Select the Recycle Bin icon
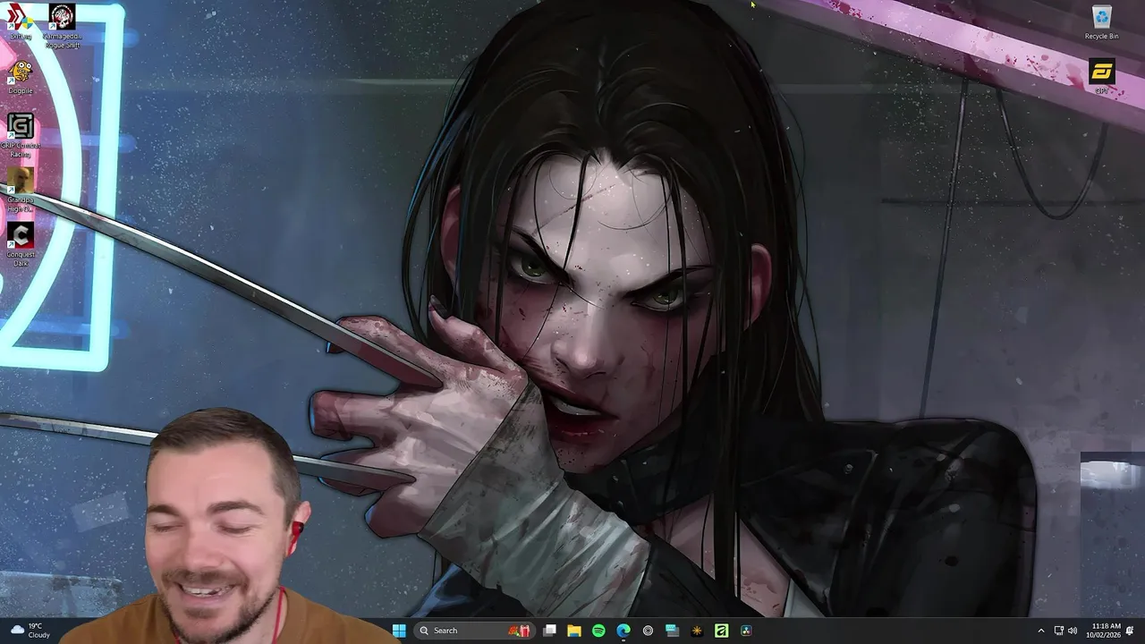 1101,22
